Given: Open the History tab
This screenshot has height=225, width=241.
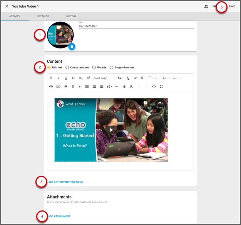Looking at the screenshot, I should click(x=71, y=17).
